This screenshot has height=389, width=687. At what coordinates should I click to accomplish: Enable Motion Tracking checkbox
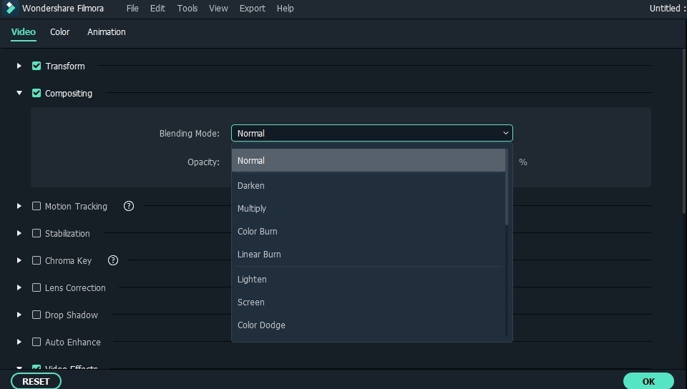click(36, 206)
